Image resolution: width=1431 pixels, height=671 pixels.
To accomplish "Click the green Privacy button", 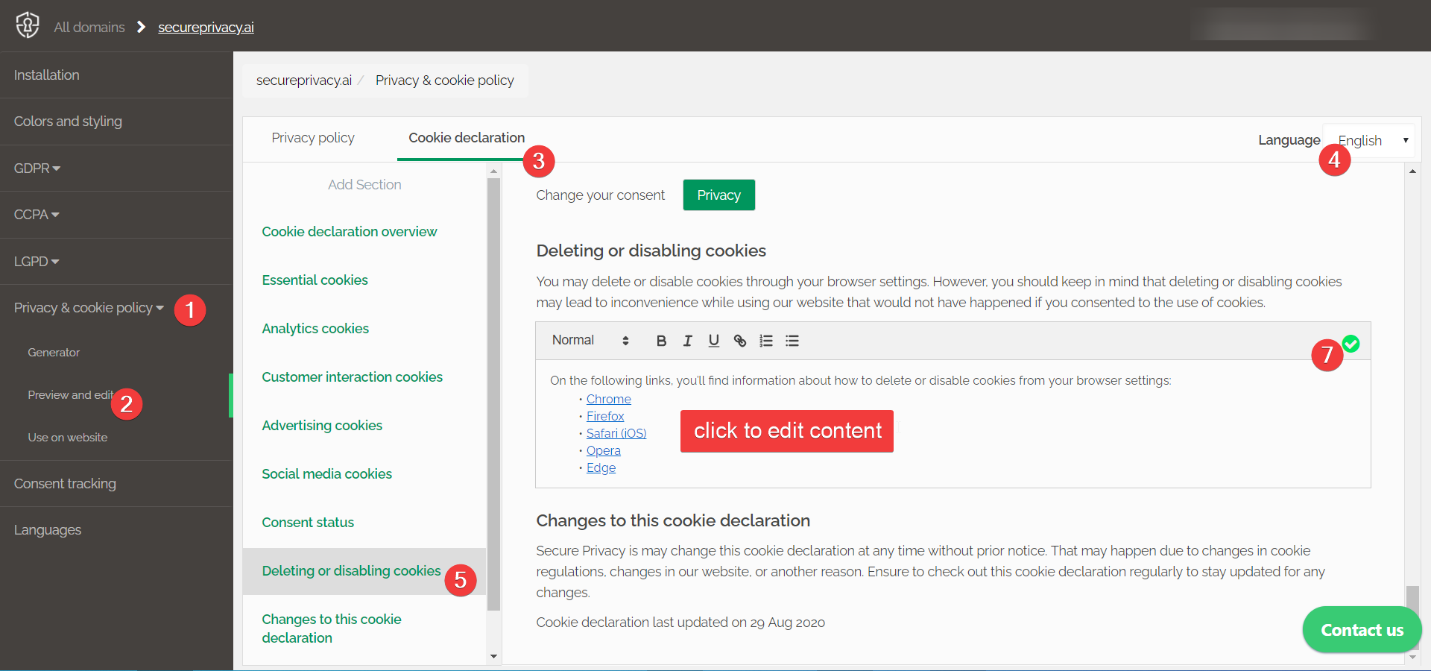I will [x=718, y=195].
